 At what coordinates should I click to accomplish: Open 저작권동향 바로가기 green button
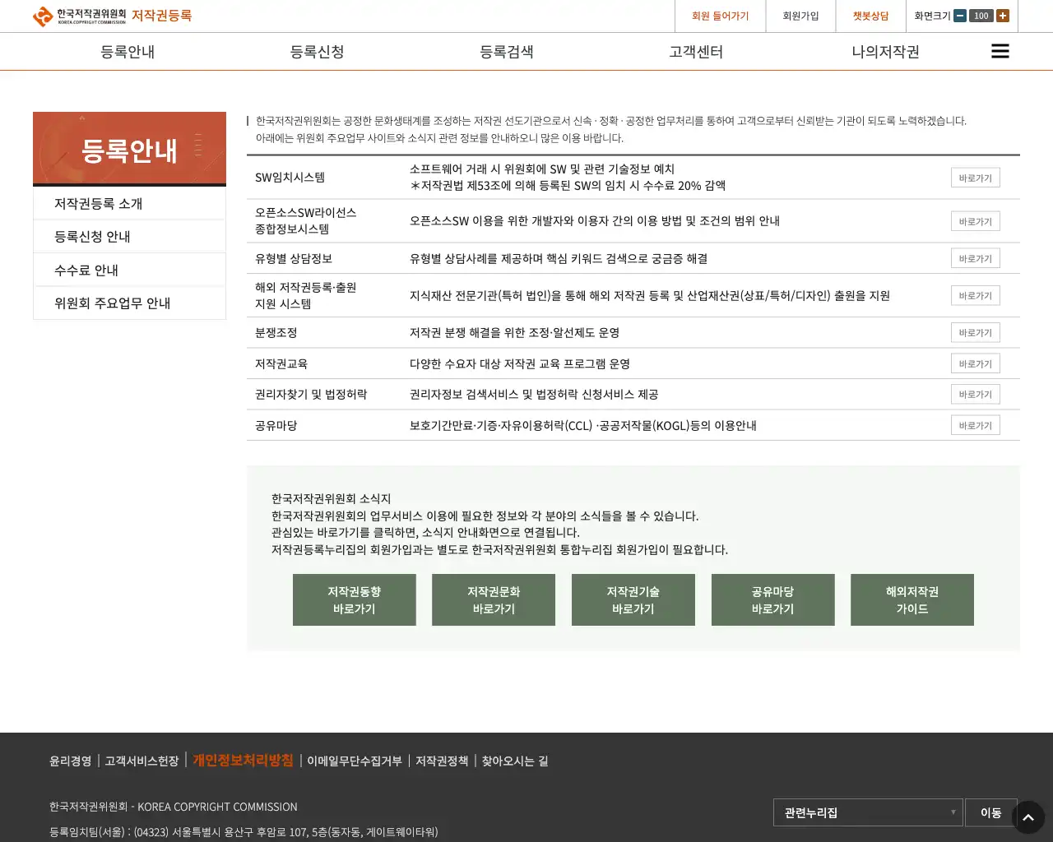coord(355,600)
